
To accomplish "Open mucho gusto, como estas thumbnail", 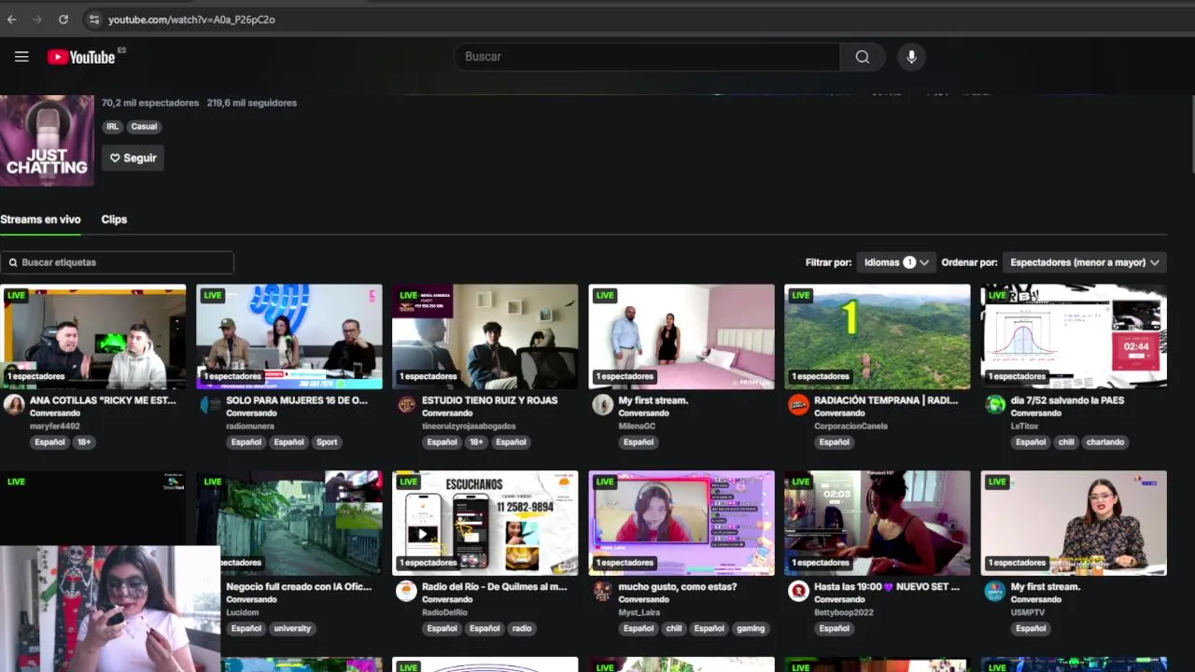I will (x=682, y=523).
